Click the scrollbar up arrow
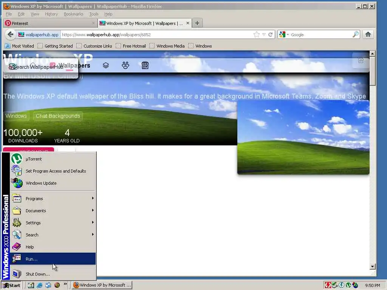 [372, 53]
